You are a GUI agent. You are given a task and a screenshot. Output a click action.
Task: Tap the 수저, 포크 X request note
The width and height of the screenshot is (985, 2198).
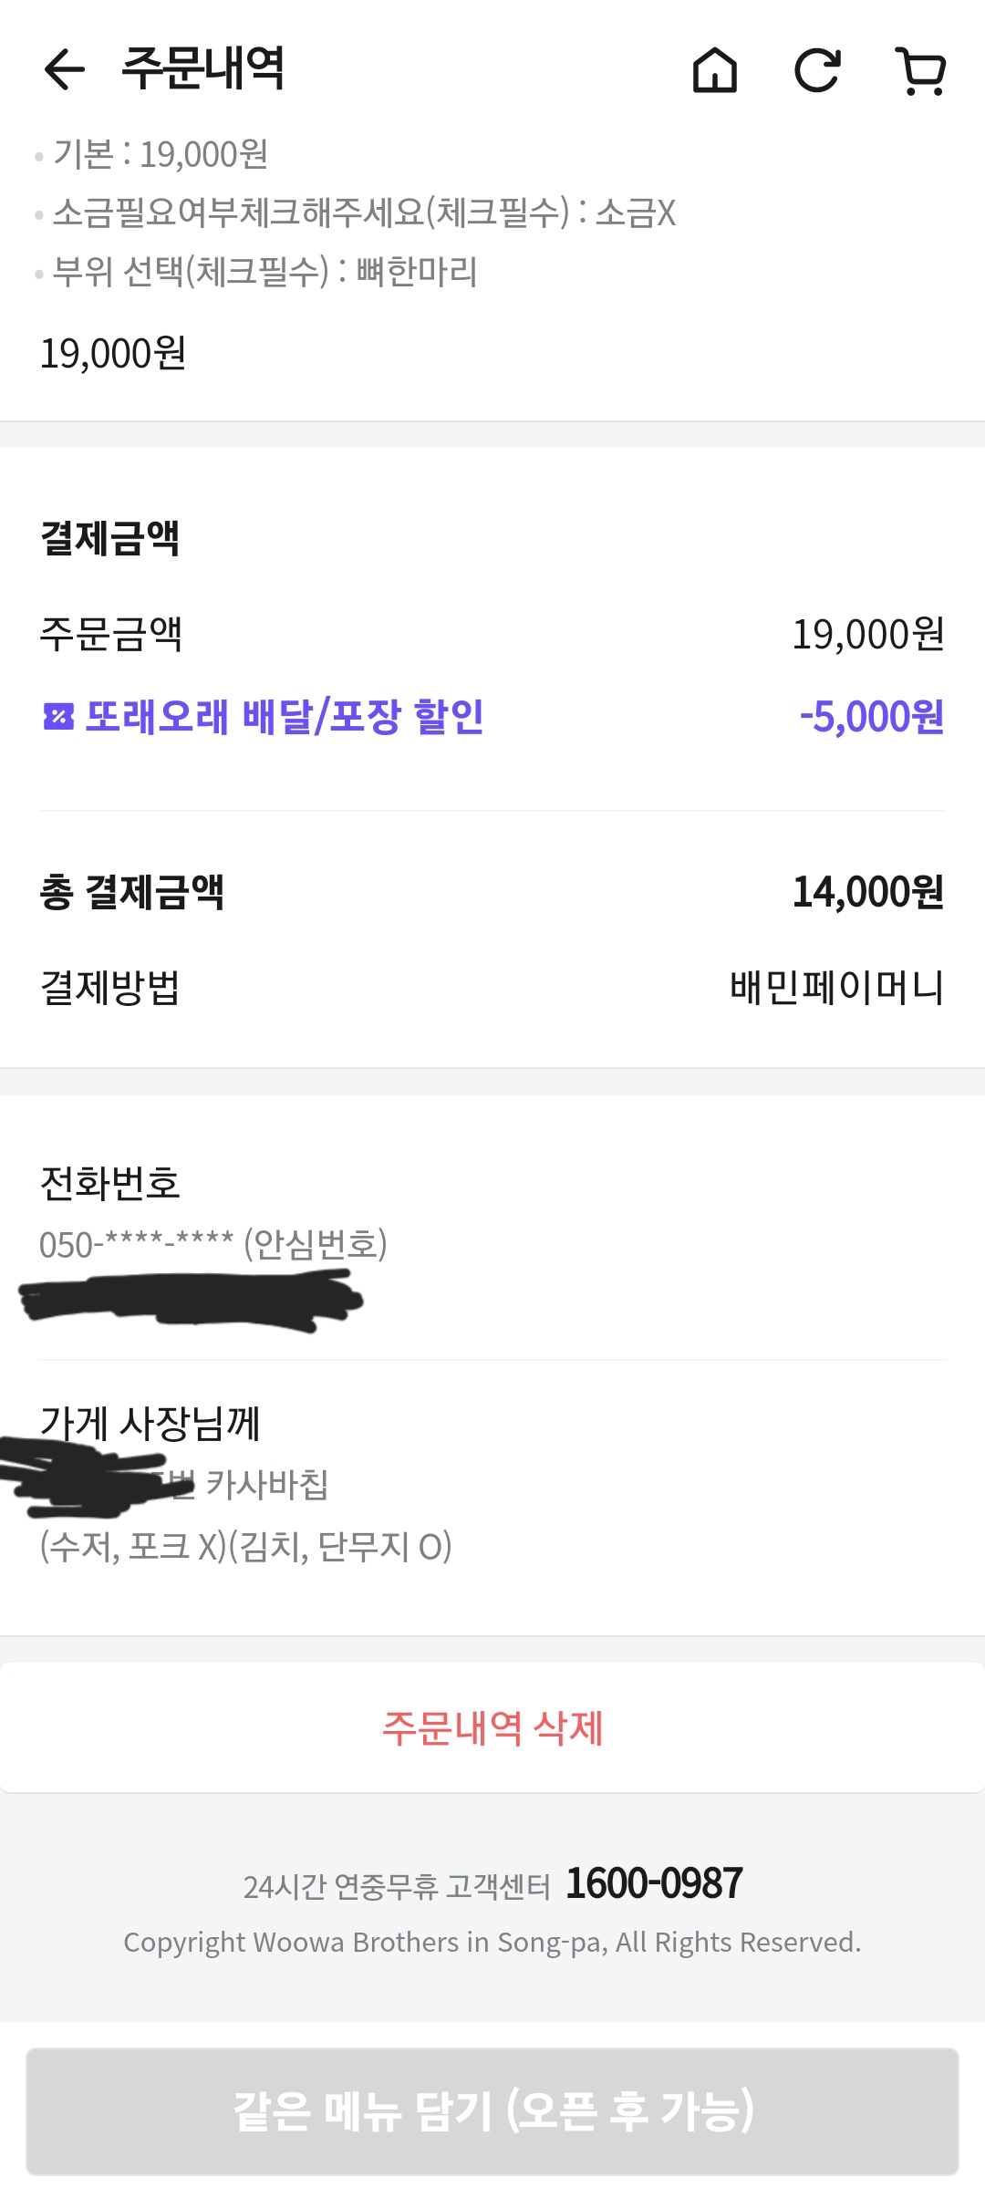(246, 1547)
